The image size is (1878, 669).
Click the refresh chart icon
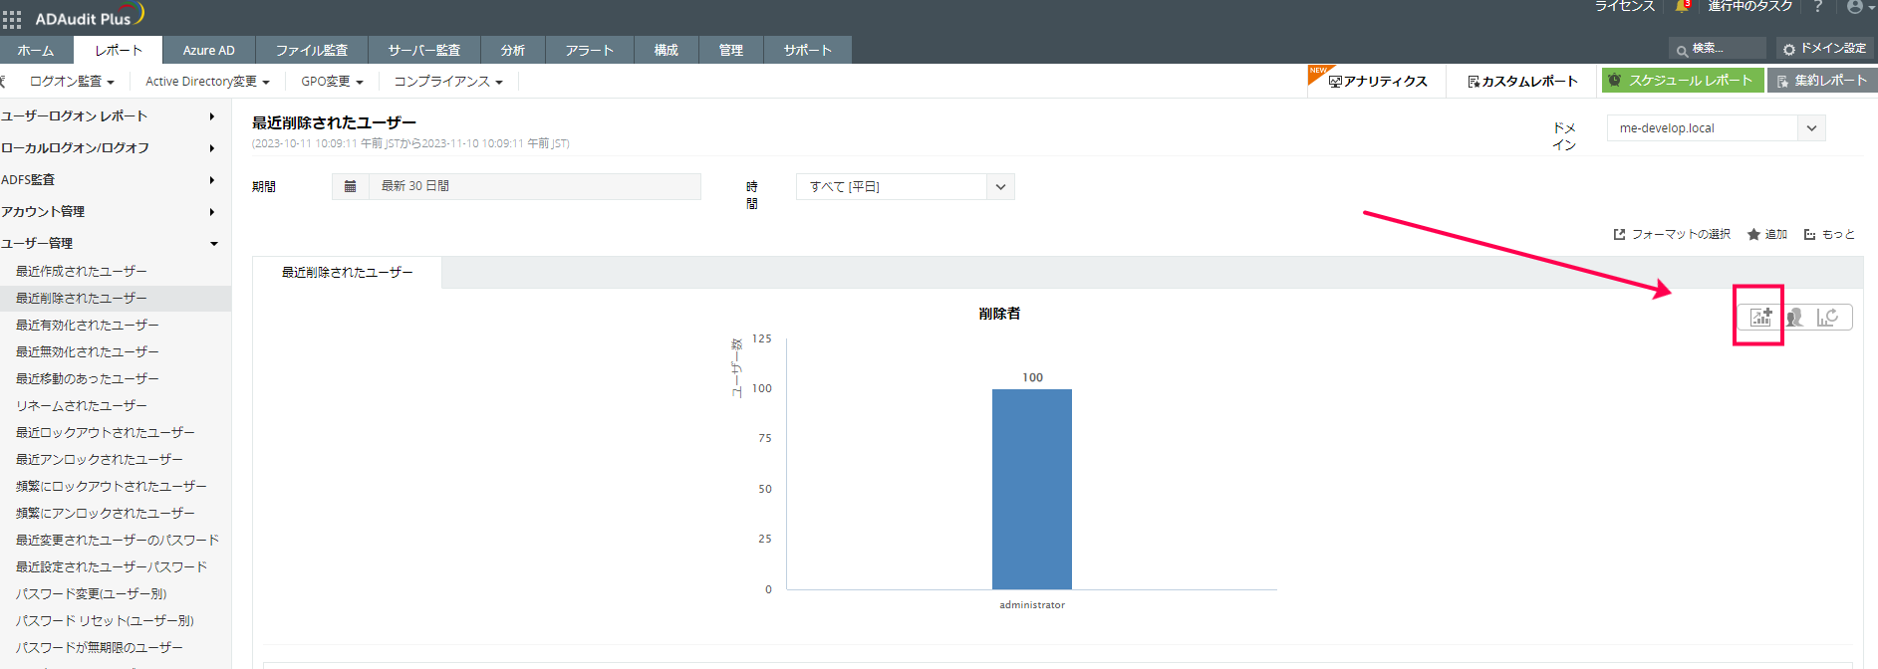[1827, 318]
